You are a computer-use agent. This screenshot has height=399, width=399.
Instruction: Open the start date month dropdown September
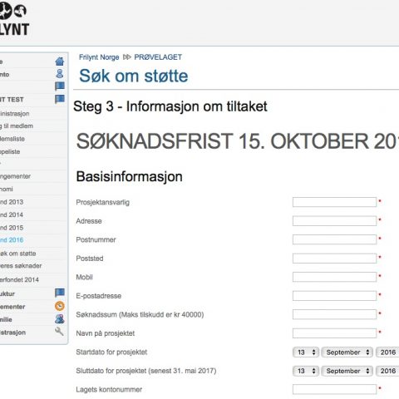[347, 352]
